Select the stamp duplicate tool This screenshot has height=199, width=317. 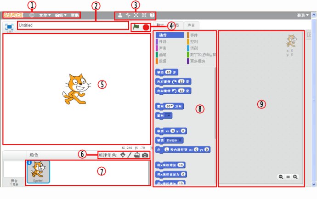(x=120, y=15)
